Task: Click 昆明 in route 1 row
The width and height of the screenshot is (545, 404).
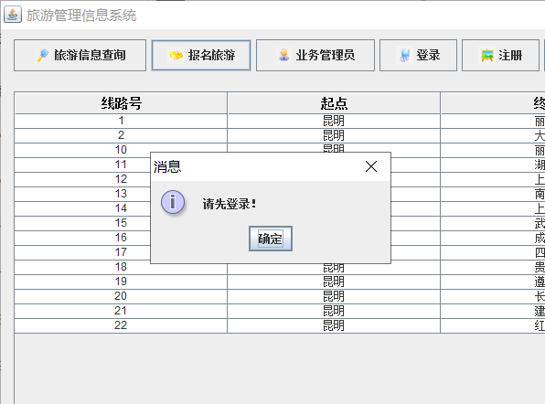Action: point(334,121)
